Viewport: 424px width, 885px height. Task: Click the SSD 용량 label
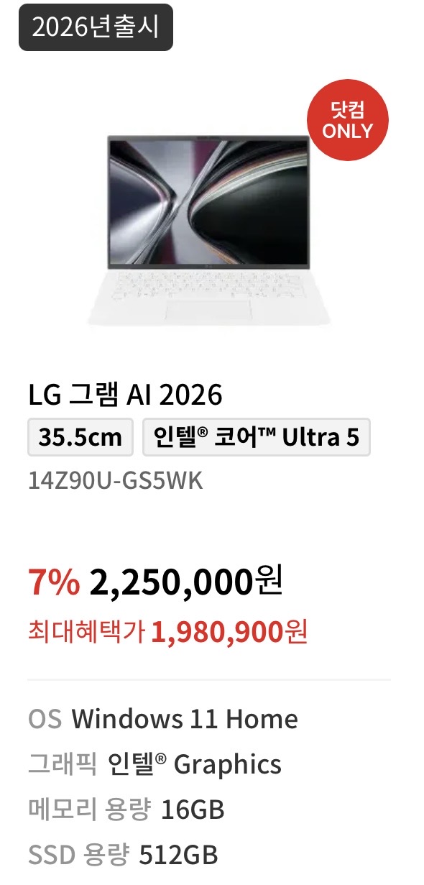click(79, 855)
